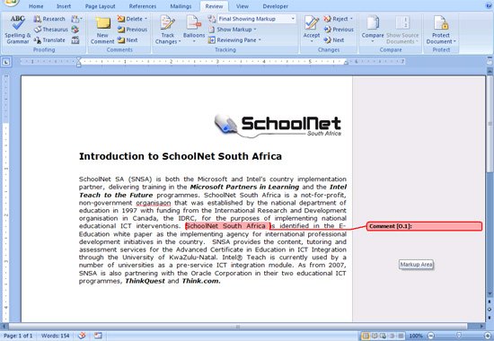The image size is (494, 341).
Task: Run Spelling & Grammar check
Action: point(18,30)
